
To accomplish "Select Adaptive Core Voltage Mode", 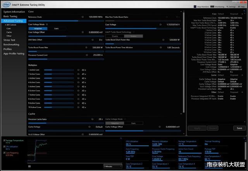I will pyautogui.click(x=38, y=28).
